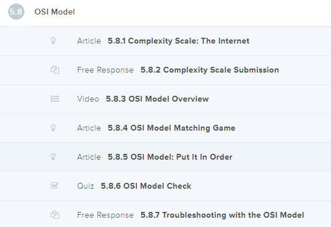The width and height of the screenshot is (331, 227).
Task: Click the pages icon next to Troubleshooting with OSI Model
Action: [x=55, y=215]
